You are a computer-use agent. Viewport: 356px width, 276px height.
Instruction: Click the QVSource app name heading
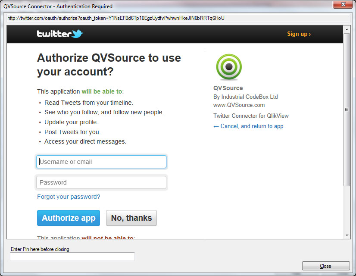click(228, 88)
